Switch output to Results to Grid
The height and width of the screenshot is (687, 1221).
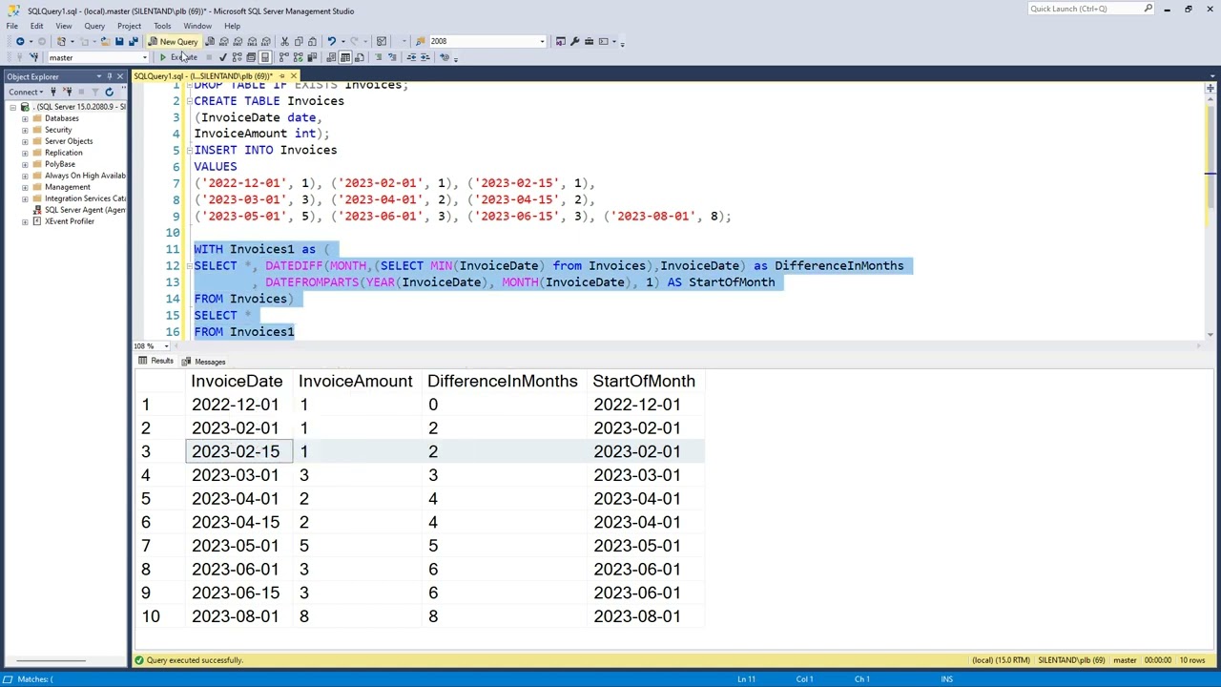[x=345, y=57]
